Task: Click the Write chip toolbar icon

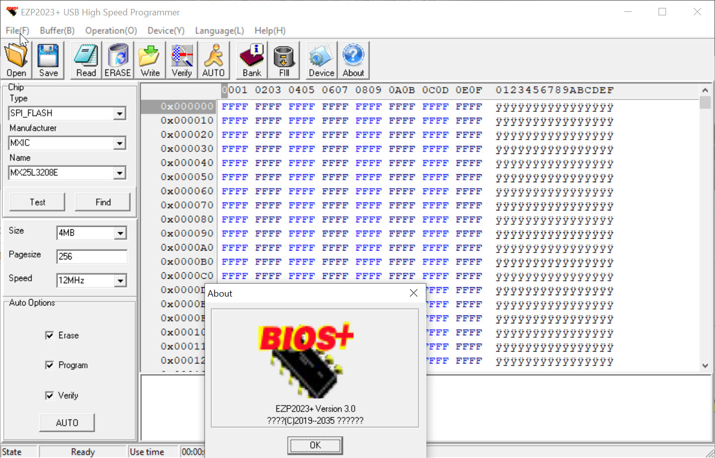Action: coord(150,60)
